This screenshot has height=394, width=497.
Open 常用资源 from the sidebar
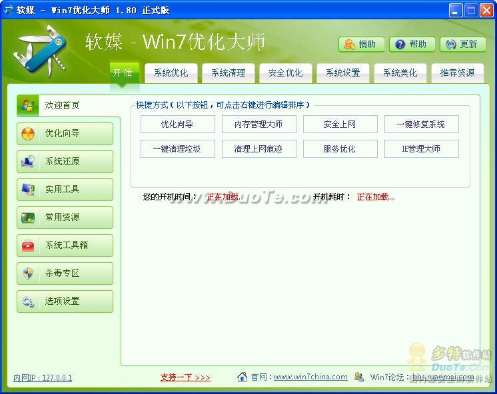click(x=65, y=217)
